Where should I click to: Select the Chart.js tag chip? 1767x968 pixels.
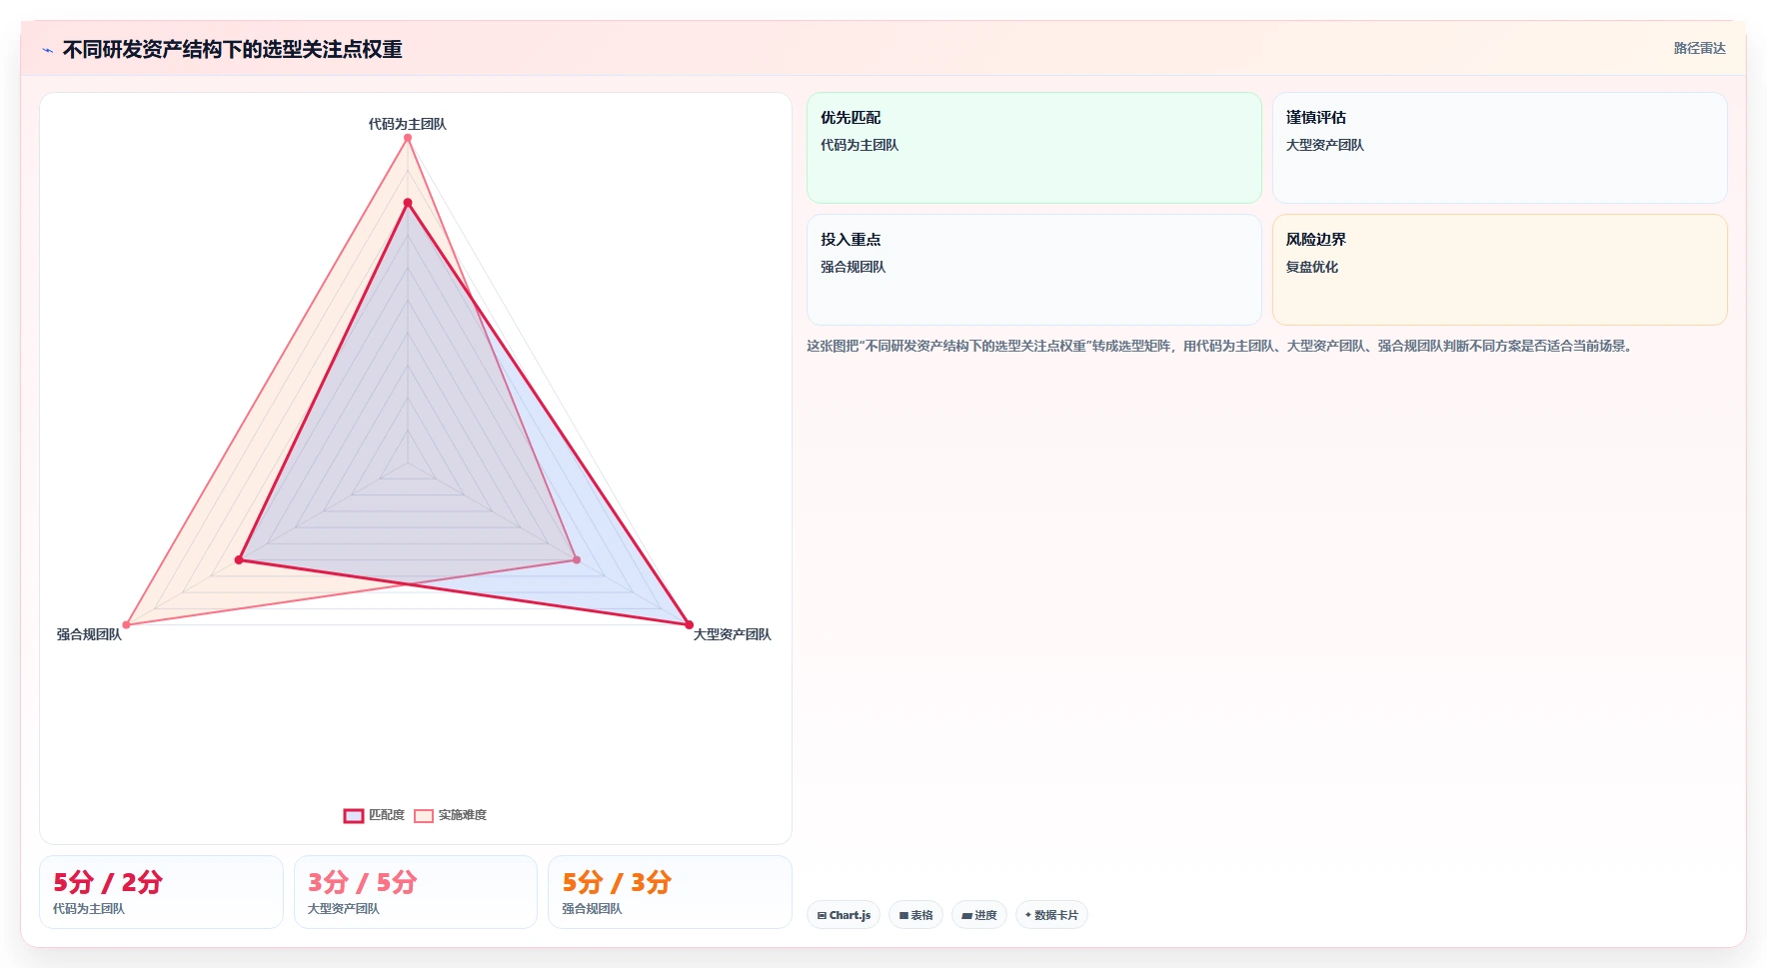(844, 915)
